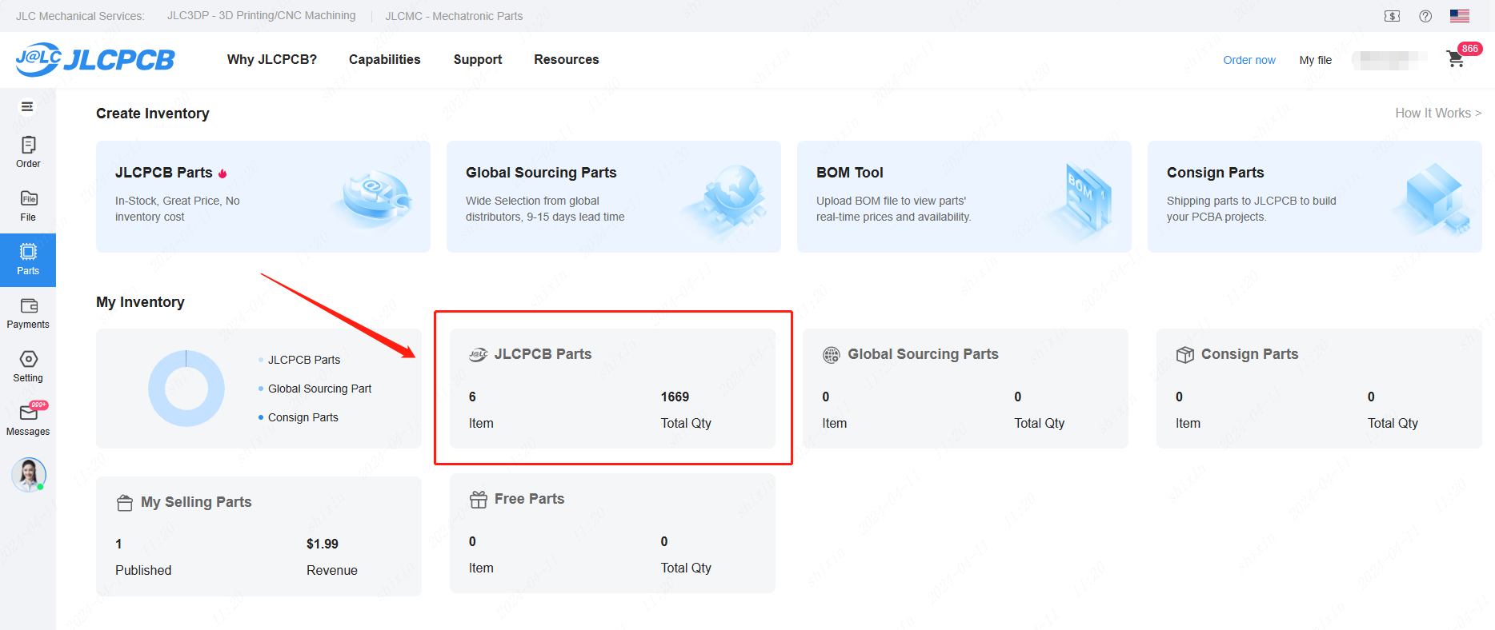Open the Free Parts panel
The image size is (1495, 630).
(x=612, y=533)
